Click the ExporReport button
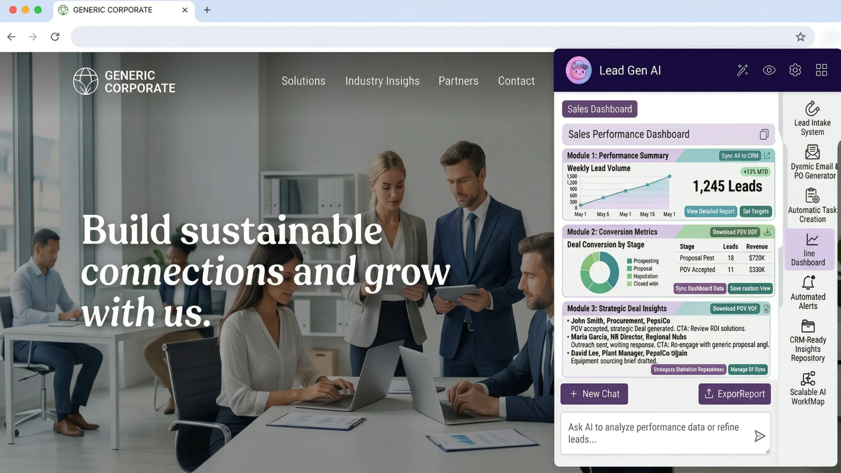Screen dimensions: 841x473 tap(734, 394)
